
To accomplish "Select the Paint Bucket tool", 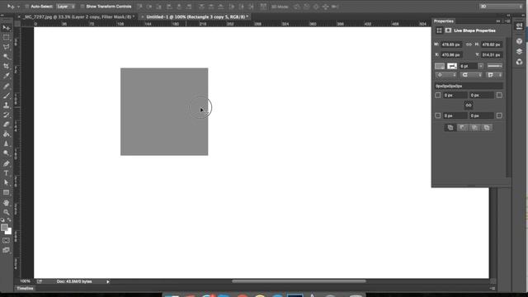I will 7,134.
